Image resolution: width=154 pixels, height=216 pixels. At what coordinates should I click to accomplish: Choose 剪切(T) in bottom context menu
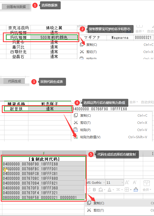point(119,210)
